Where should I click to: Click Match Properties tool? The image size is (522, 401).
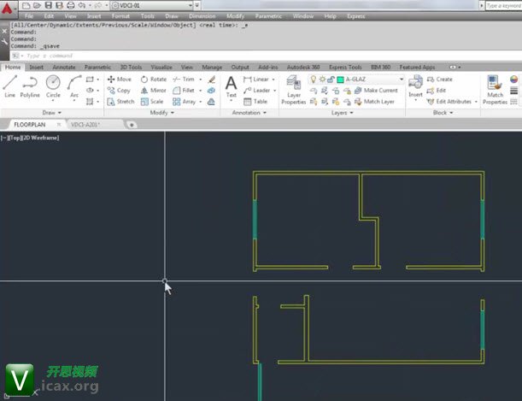coord(495,90)
